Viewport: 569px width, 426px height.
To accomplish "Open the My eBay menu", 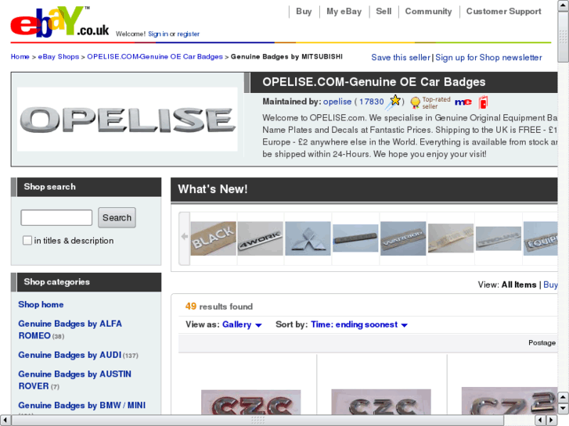I will click(x=344, y=11).
